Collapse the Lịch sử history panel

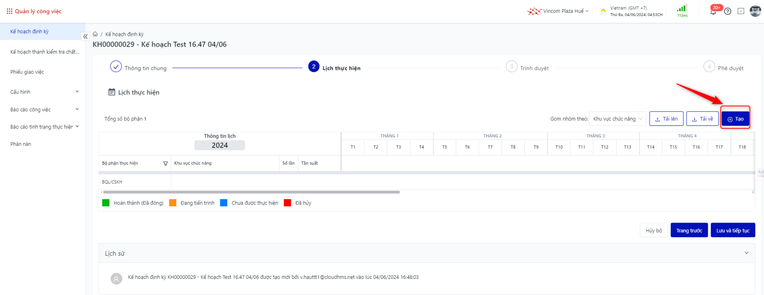747,253
